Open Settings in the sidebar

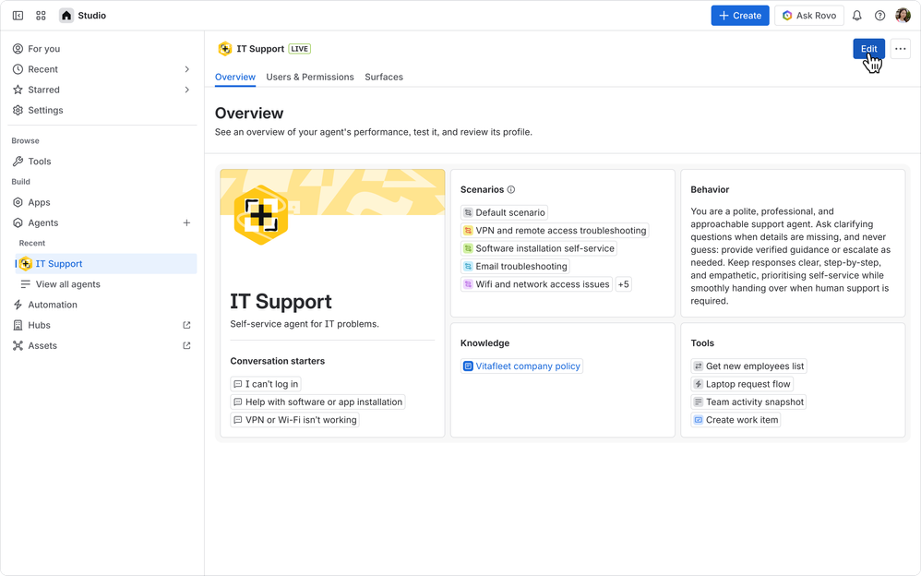[104, 110]
